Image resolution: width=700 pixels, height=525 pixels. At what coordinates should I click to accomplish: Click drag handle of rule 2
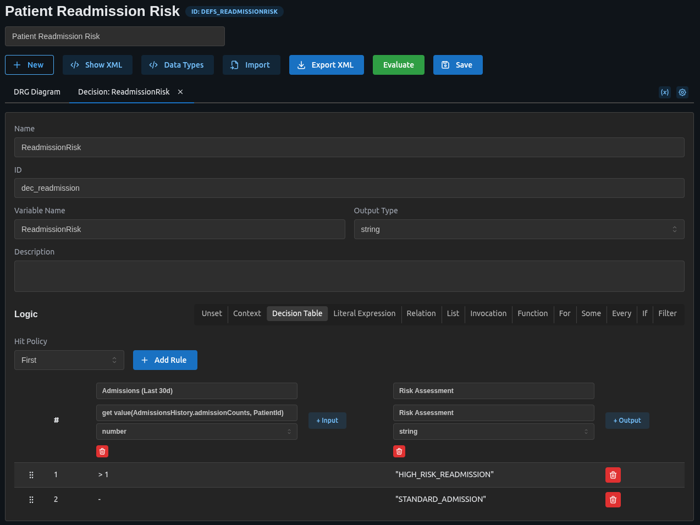pos(31,500)
